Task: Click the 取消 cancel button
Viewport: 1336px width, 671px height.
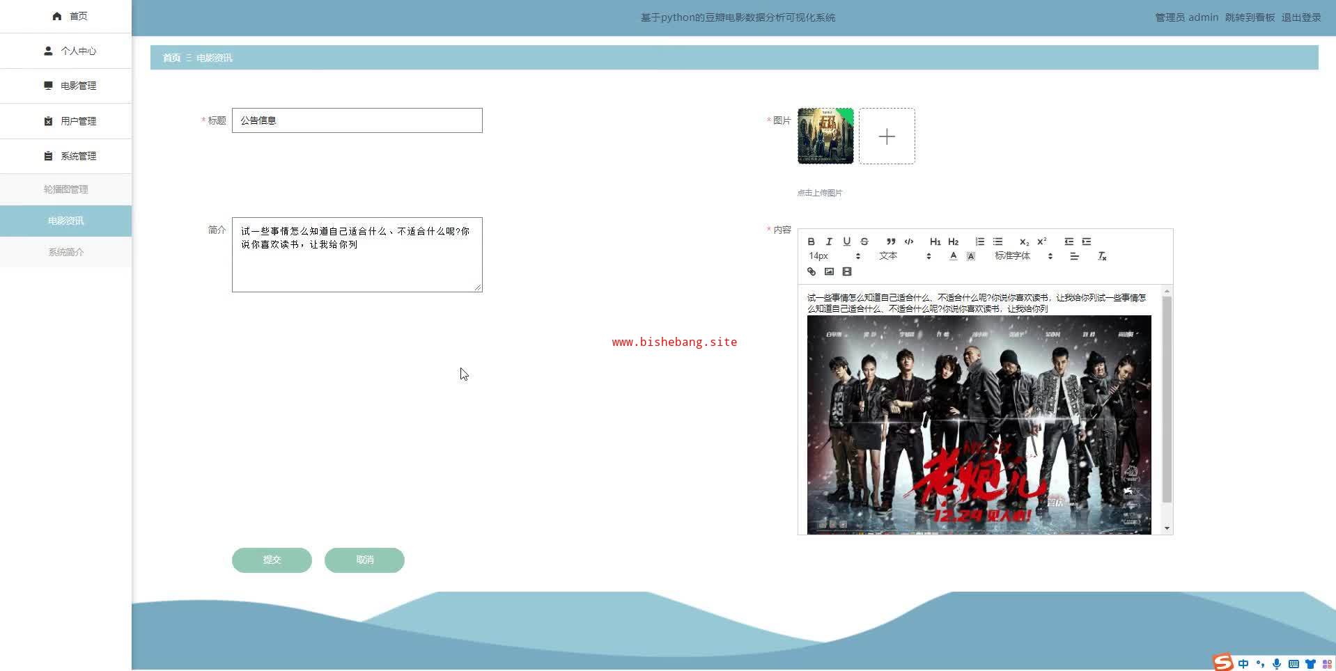Action: pos(364,560)
